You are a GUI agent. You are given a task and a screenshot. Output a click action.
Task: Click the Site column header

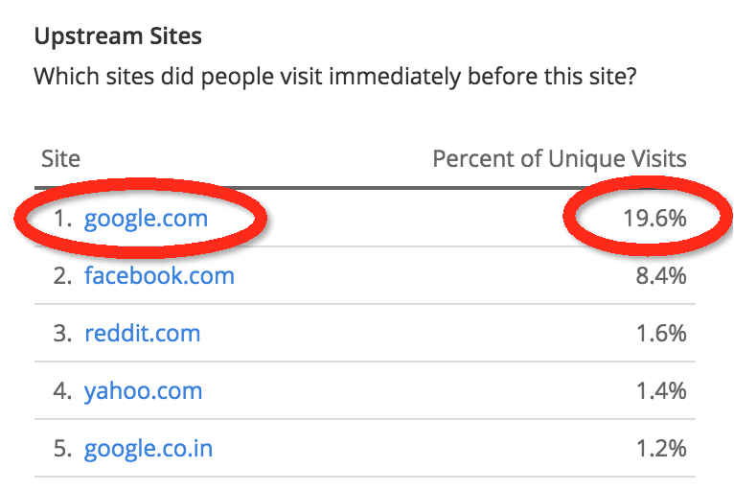click(x=60, y=159)
